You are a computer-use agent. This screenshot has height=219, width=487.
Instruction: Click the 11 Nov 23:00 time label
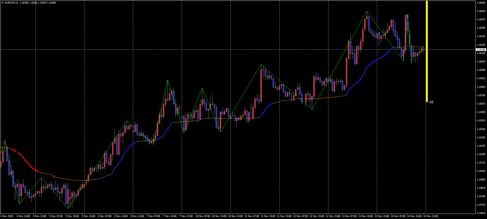point(284,216)
